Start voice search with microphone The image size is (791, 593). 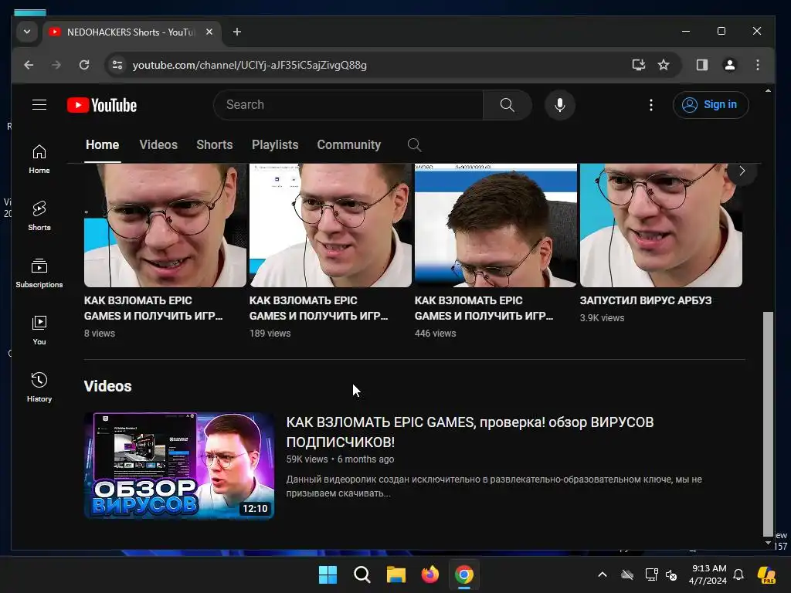[559, 105]
